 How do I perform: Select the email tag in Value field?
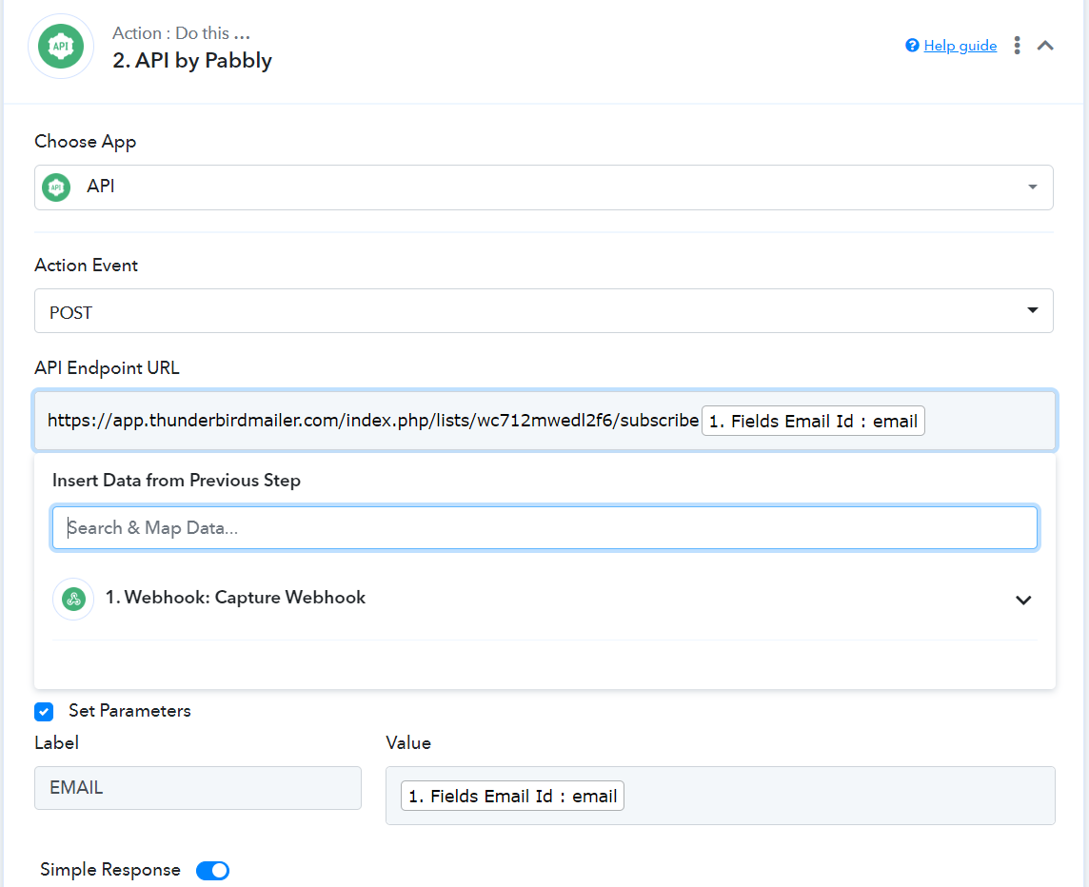pyautogui.click(x=512, y=796)
